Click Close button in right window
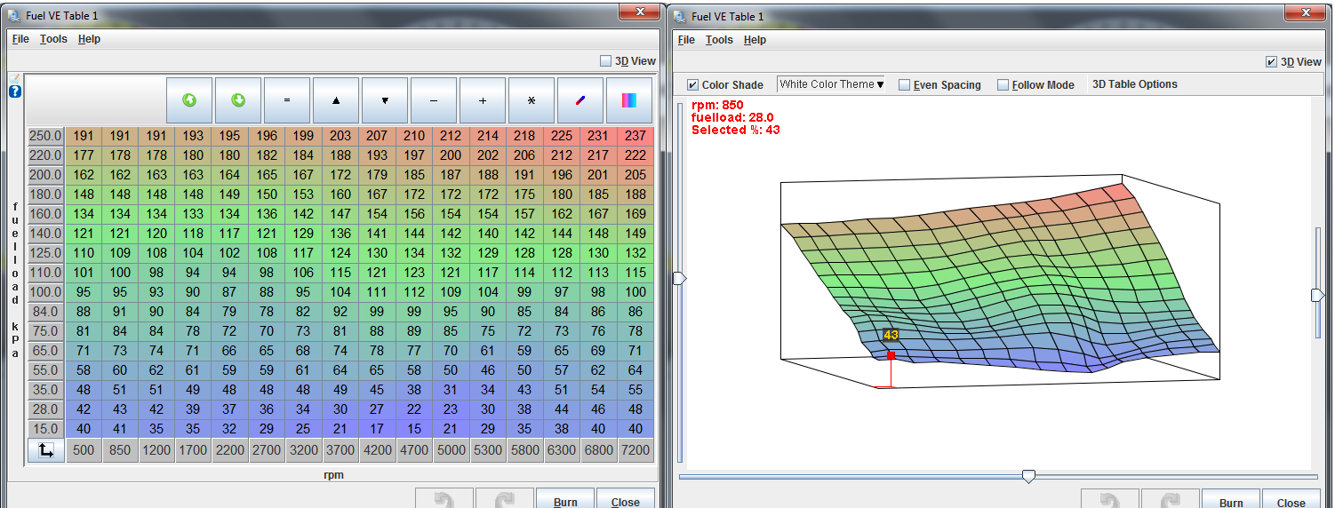 click(1291, 501)
